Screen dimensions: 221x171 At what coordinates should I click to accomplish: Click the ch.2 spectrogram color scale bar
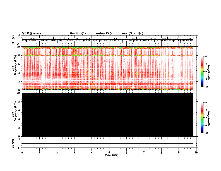pos(202,118)
